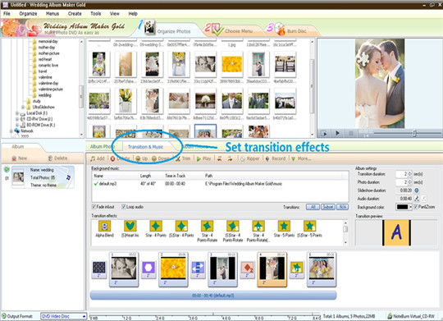443x321 pixels.
Task: Expand the Local Disk (I:) node
Action: 17,113
